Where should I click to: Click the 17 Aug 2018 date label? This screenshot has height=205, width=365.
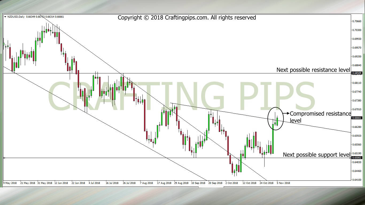point(164,183)
